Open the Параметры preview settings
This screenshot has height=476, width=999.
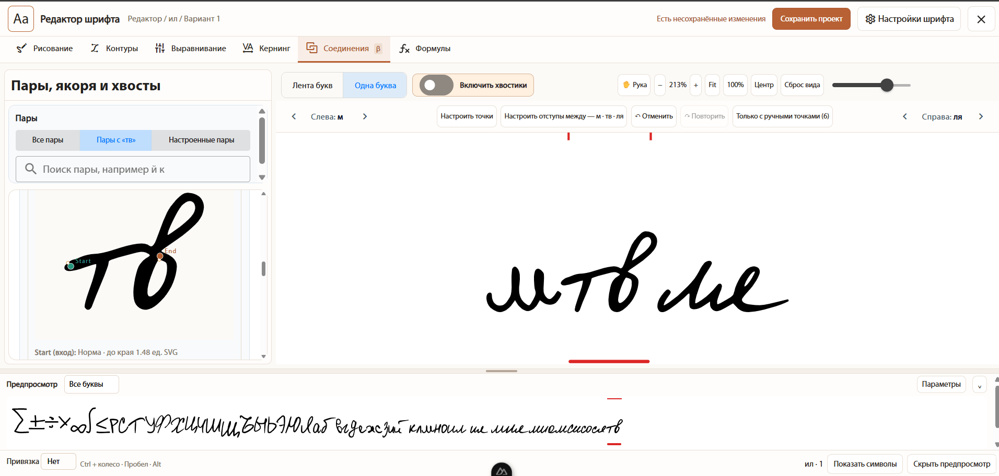(941, 384)
